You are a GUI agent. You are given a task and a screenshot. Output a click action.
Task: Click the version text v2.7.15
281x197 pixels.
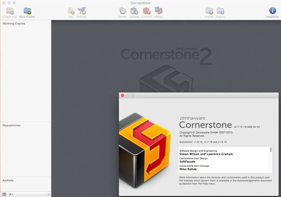[x=247, y=127]
